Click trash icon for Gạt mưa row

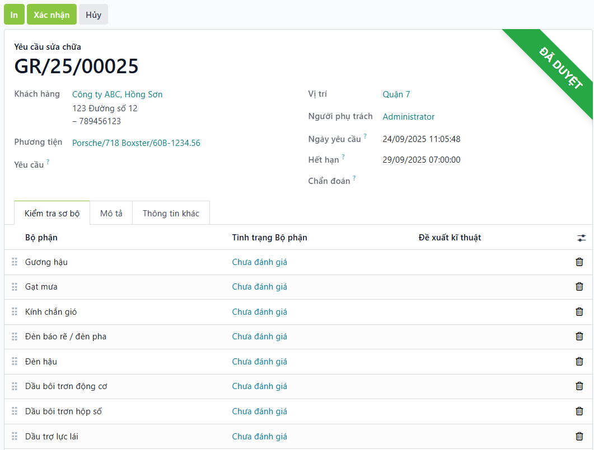579,286
